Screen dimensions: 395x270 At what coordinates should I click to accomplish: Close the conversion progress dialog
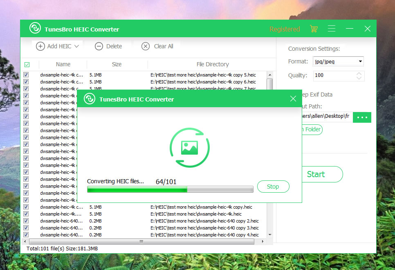point(293,99)
